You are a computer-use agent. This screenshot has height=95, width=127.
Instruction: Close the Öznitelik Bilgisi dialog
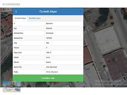(80, 12)
